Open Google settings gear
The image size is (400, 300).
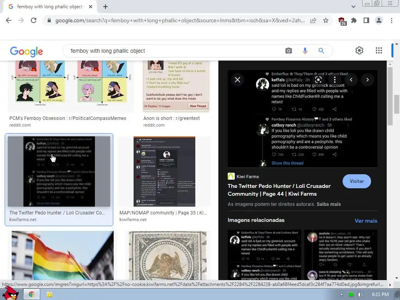click(359, 50)
